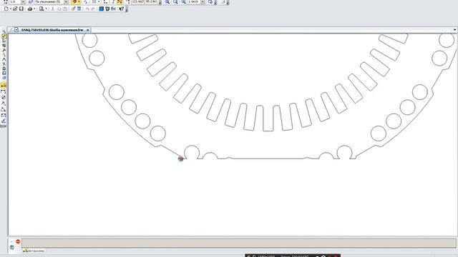Open the Properties (copy format) icon
Screen dimensions: 458x257
[73, 9]
